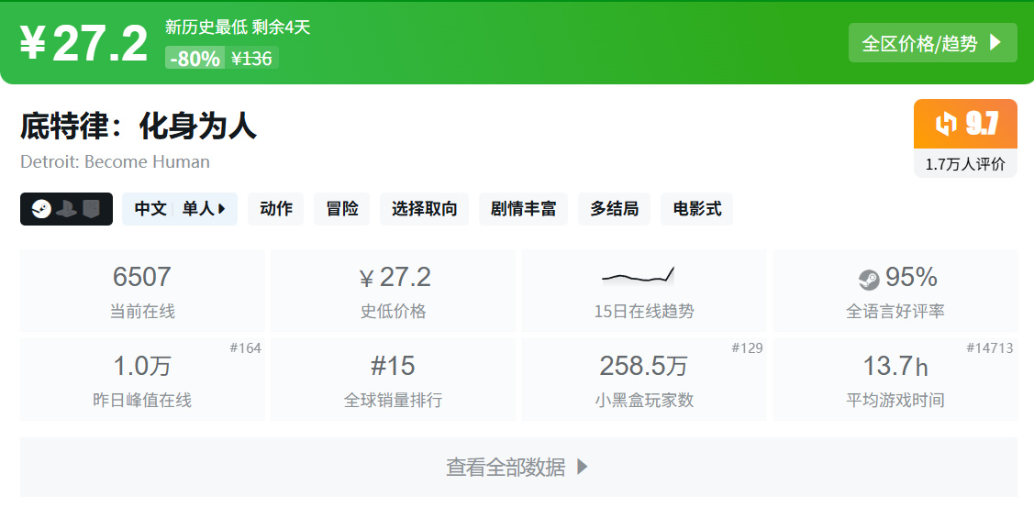The height and width of the screenshot is (507, 1034).
Task: Expand the 中文 单人 language dropdown
Action: click(x=180, y=209)
